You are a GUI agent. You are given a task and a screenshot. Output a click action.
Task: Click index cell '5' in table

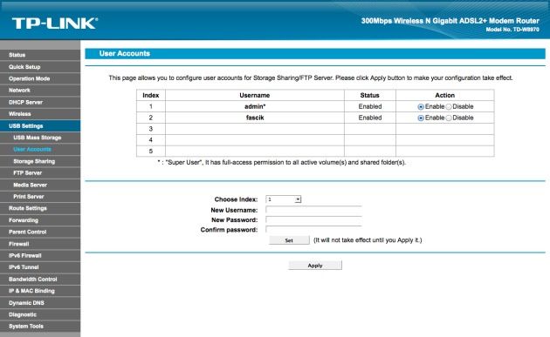point(151,152)
